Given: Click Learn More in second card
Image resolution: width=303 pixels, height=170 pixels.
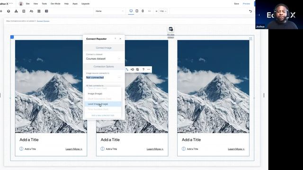Looking at the screenshot, I should coord(155,149).
